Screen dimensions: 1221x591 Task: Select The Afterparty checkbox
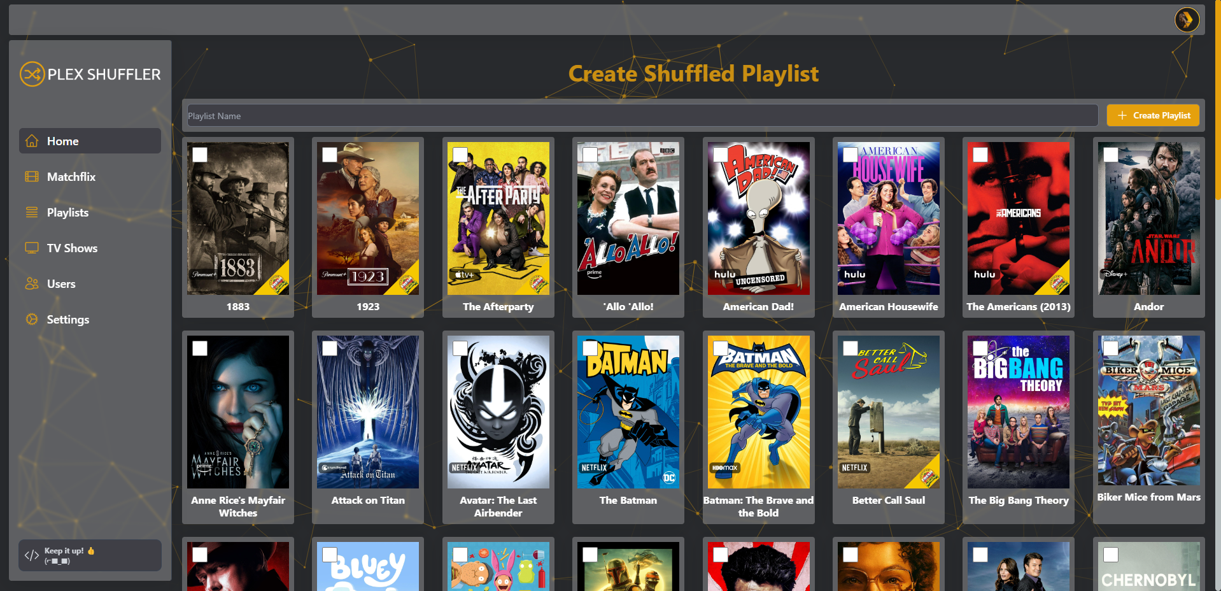[x=460, y=155]
